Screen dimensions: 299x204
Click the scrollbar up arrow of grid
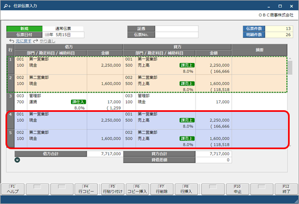pos(290,59)
